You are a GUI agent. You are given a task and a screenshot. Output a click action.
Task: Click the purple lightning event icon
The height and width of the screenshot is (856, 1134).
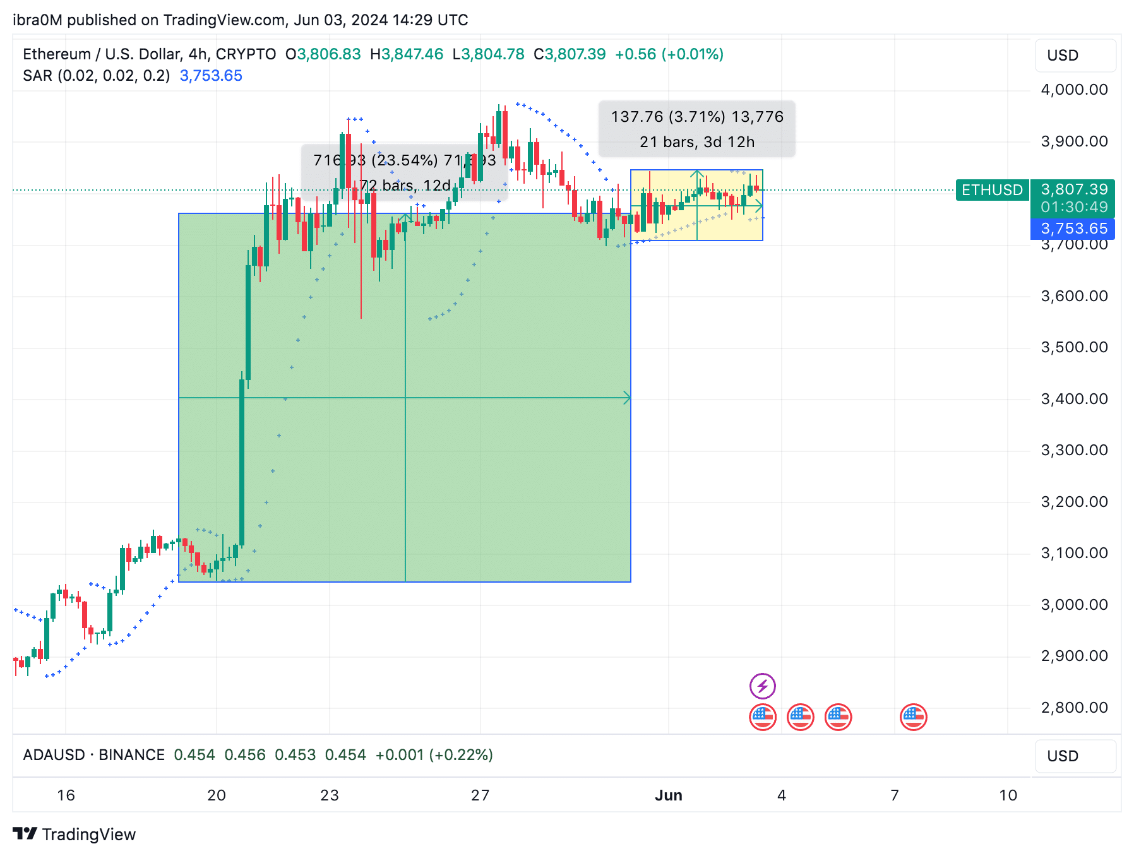click(762, 686)
